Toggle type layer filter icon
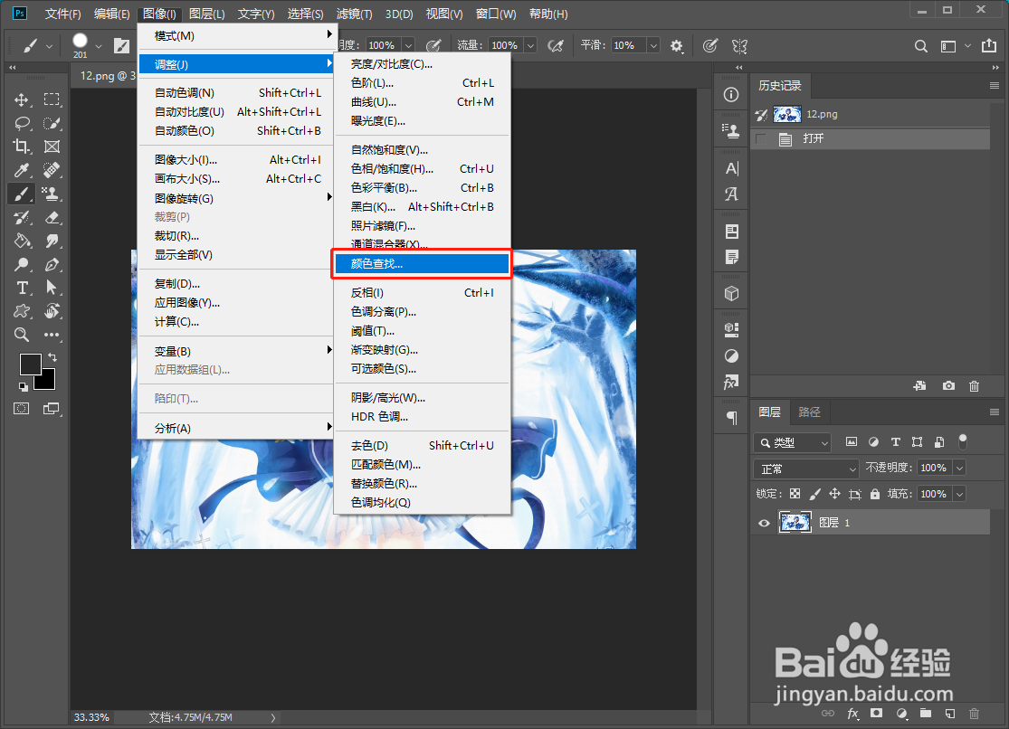This screenshot has height=729, width=1009. tap(895, 441)
